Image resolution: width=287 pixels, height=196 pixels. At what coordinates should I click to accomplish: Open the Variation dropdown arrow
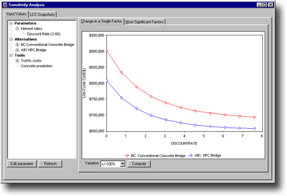123,164
